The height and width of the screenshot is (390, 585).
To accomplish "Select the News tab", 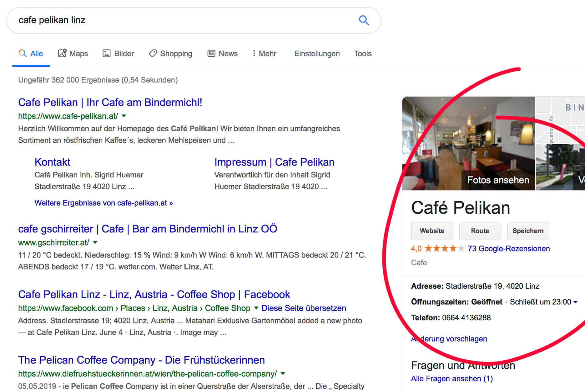I will [222, 53].
